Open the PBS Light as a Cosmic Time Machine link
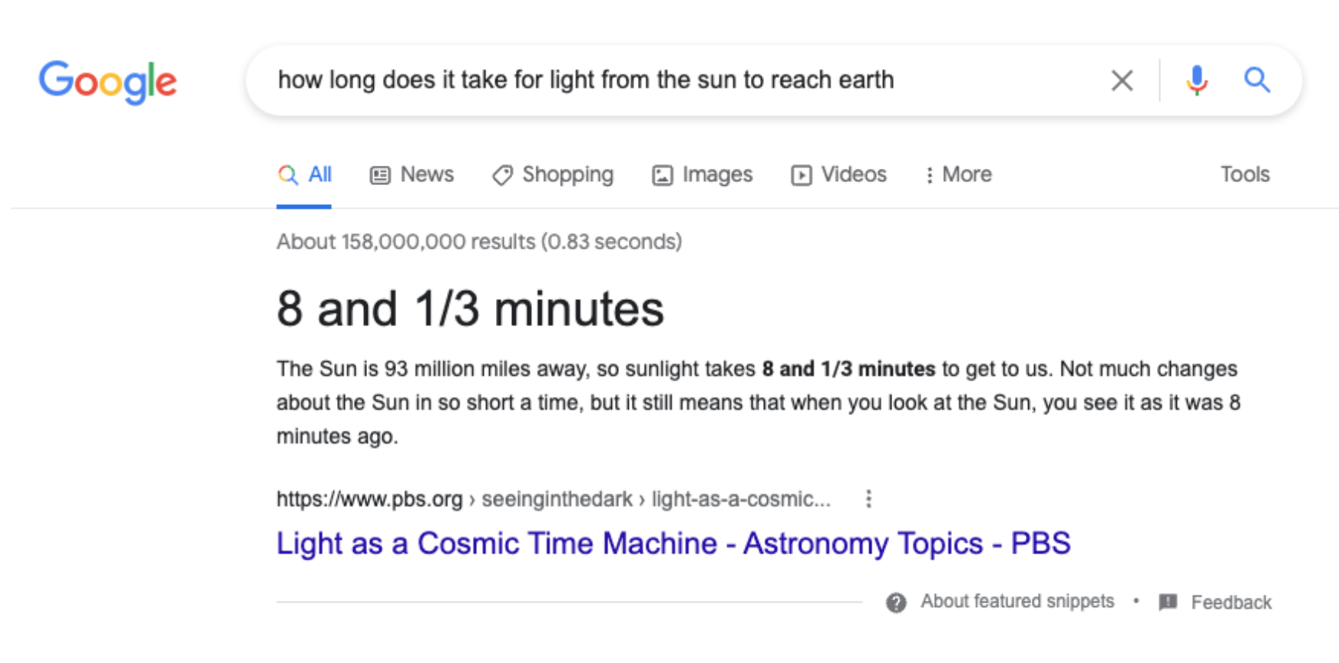Screen dimensions: 1339x663 673,543
